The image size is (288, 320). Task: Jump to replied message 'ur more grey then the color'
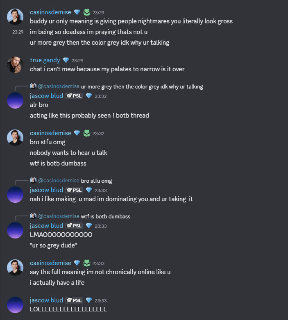coord(142,86)
